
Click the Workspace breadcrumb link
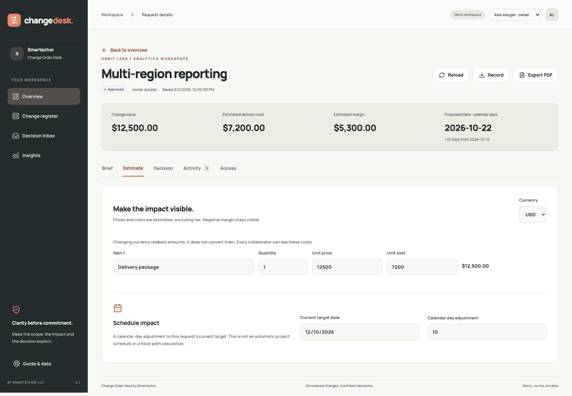coord(112,15)
